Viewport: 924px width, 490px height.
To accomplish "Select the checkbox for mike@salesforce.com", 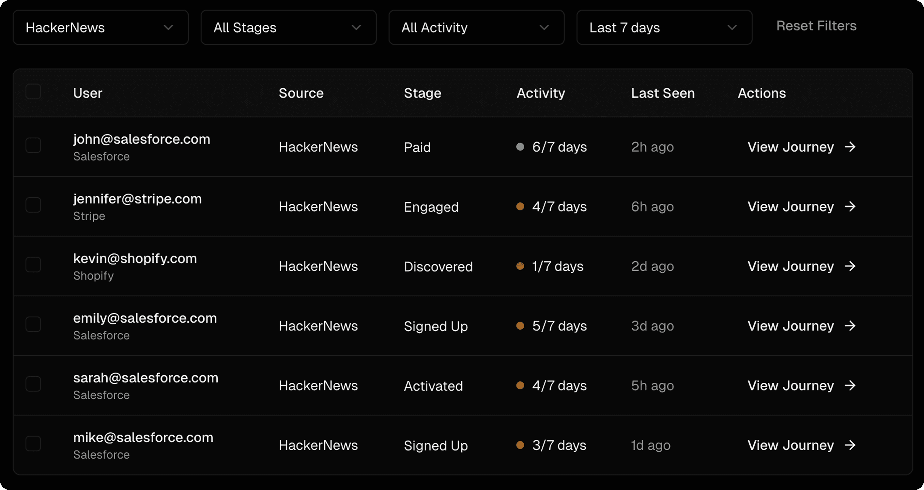I will click(33, 444).
